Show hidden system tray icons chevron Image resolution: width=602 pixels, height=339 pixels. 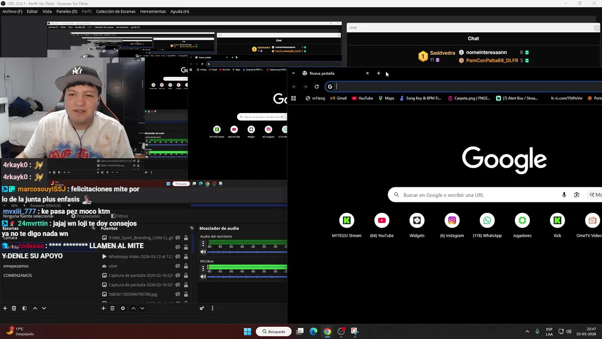click(x=527, y=331)
